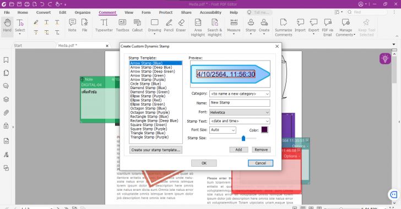Expand the Export dropdown arrow
Image resolution: width=401 pixels, height=209 pixels.
313,34
